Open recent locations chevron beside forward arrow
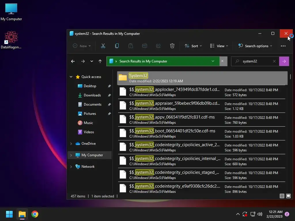The height and width of the screenshot is (221, 295). click(92, 61)
